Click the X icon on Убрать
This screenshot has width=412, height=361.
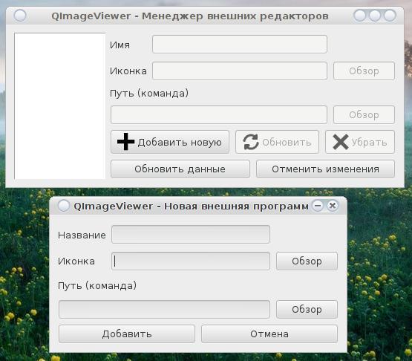tap(341, 142)
